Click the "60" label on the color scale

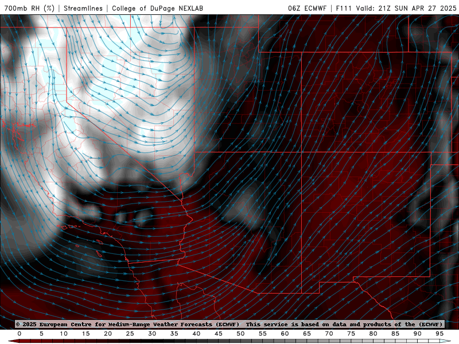pos(285,334)
